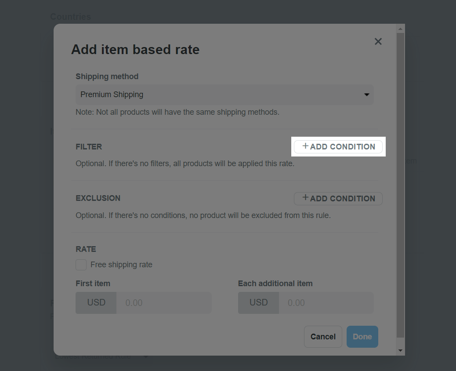The image size is (456, 371).
Task: Click the caret arrow beside Premium Shipping
Action: click(x=366, y=95)
